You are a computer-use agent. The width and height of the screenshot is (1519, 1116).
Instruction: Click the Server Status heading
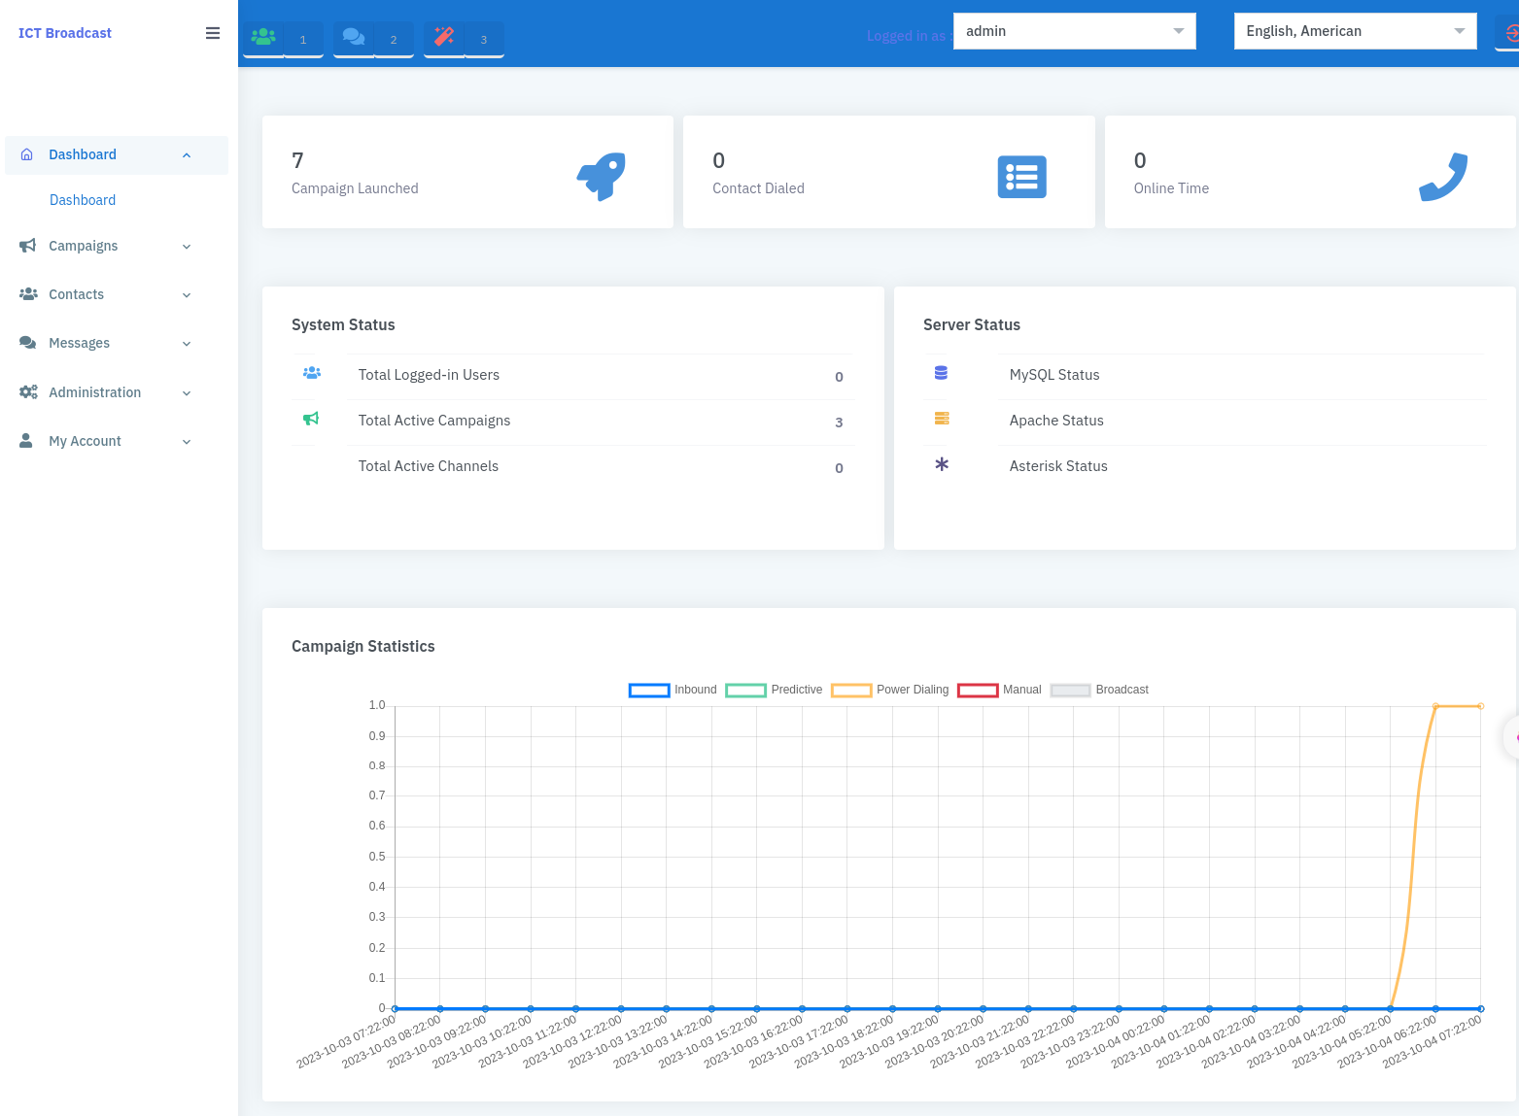[x=972, y=325]
